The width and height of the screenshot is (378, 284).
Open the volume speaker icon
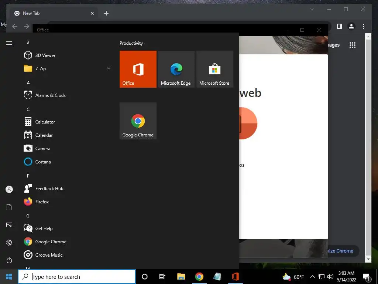click(330, 277)
